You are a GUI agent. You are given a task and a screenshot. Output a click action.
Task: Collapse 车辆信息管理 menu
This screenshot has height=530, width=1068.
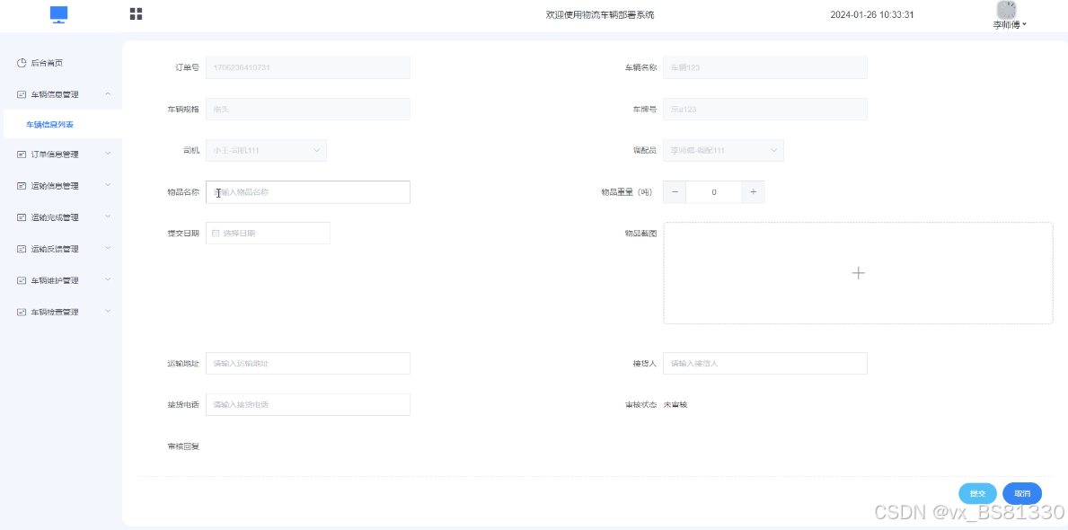(x=60, y=94)
